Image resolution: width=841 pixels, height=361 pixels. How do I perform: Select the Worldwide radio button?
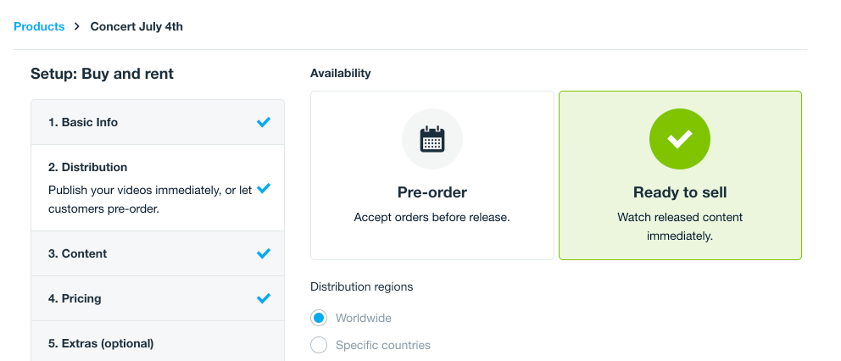pyautogui.click(x=319, y=319)
